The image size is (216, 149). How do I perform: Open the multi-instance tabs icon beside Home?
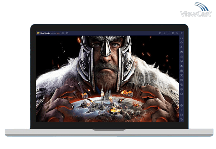(67, 33)
